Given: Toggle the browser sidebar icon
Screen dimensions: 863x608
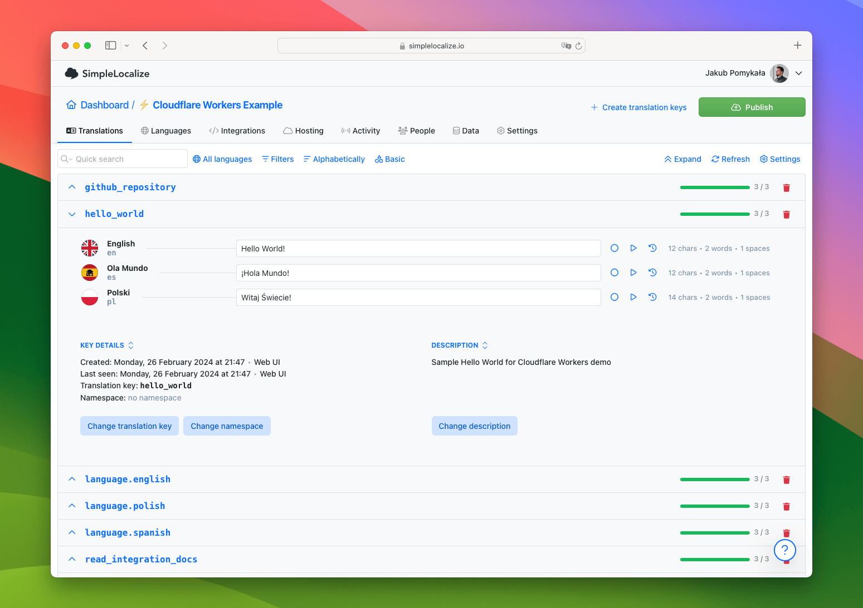Looking at the screenshot, I should click(x=111, y=46).
